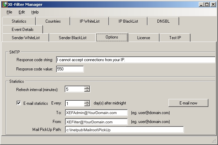The height and width of the screenshot is (145, 218).
Task: Select the Options tab
Action: click(112, 37)
